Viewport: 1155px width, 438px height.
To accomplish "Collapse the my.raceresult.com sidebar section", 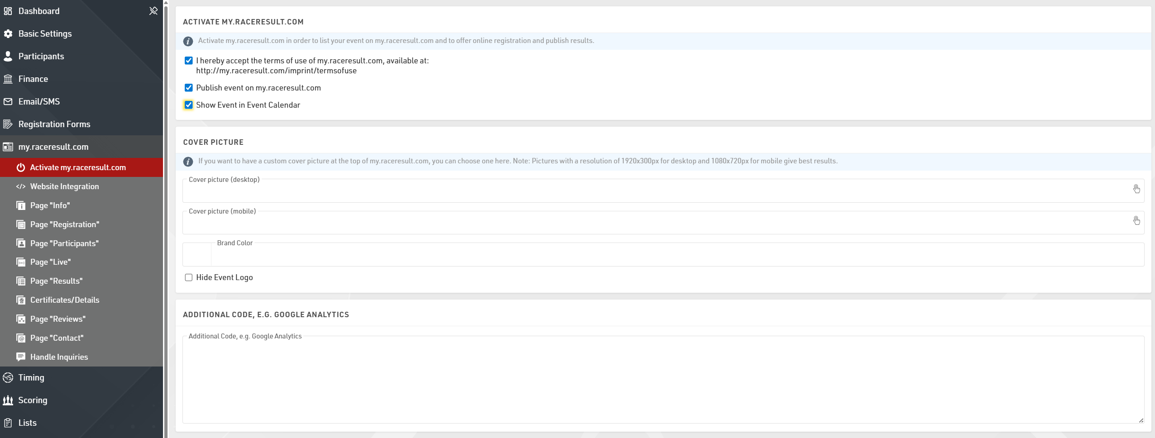I will [53, 147].
